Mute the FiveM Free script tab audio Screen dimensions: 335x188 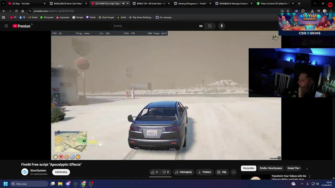click(123, 4)
